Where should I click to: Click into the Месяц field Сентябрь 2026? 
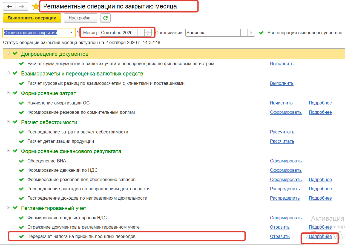119,33
